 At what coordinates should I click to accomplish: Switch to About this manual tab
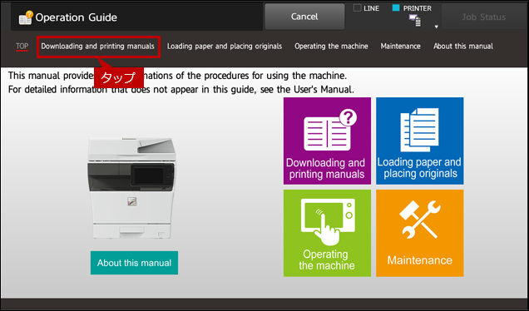click(x=463, y=47)
